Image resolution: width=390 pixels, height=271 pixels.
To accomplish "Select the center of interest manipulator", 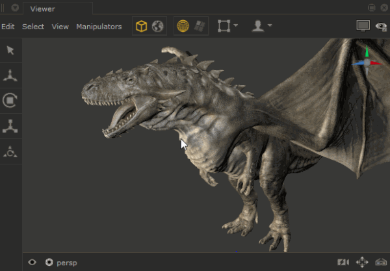I will (x=10, y=151).
